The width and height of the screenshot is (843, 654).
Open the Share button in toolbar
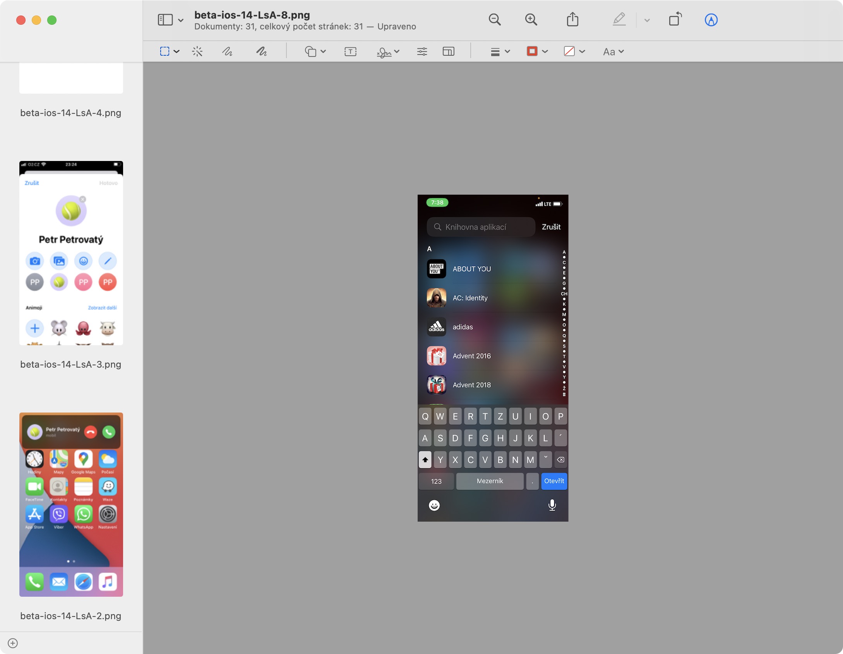coord(572,20)
